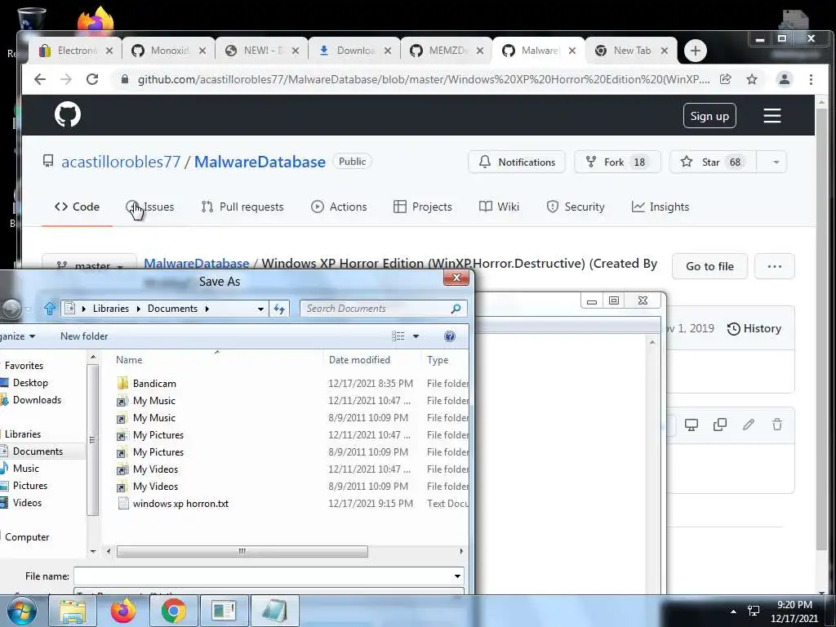The image size is (836, 627).
Task: Click the search magnifier in Save As
Action: (456, 308)
